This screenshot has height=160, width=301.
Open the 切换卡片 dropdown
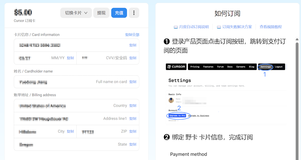coord(76,13)
